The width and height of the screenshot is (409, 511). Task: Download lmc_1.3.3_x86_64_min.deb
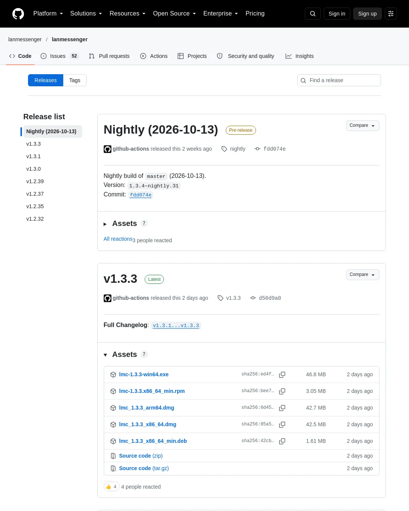pyautogui.click(x=153, y=441)
